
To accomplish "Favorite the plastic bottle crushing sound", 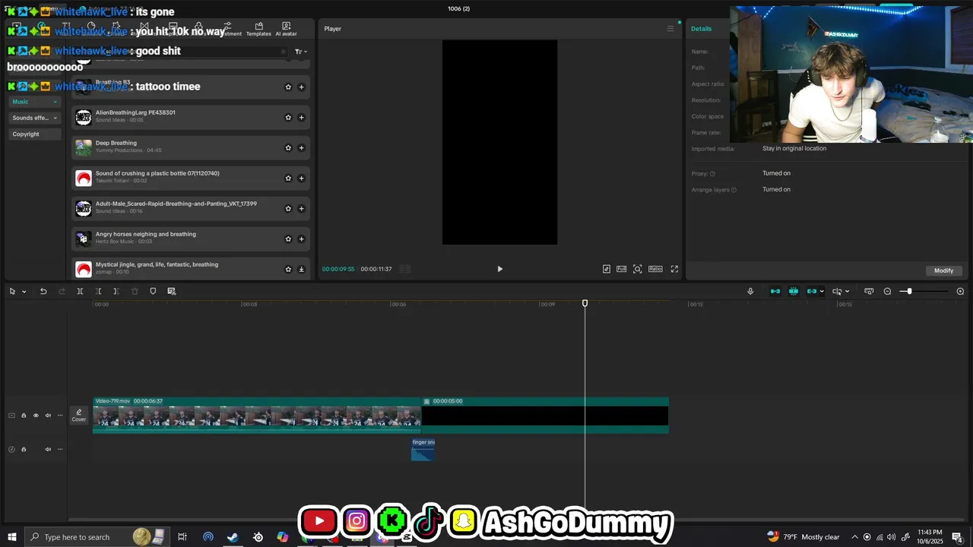I will coord(288,178).
